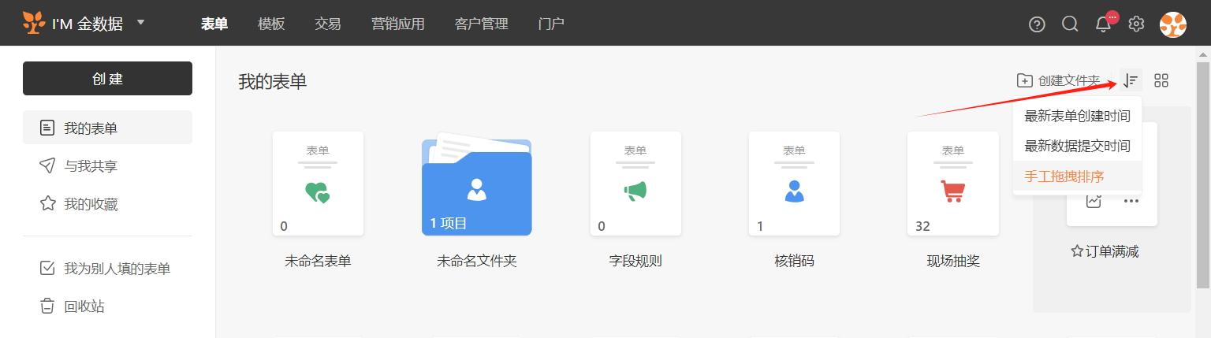Select 我的表单 in the sidebar
The image size is (1211, 338).
[107, 128]
